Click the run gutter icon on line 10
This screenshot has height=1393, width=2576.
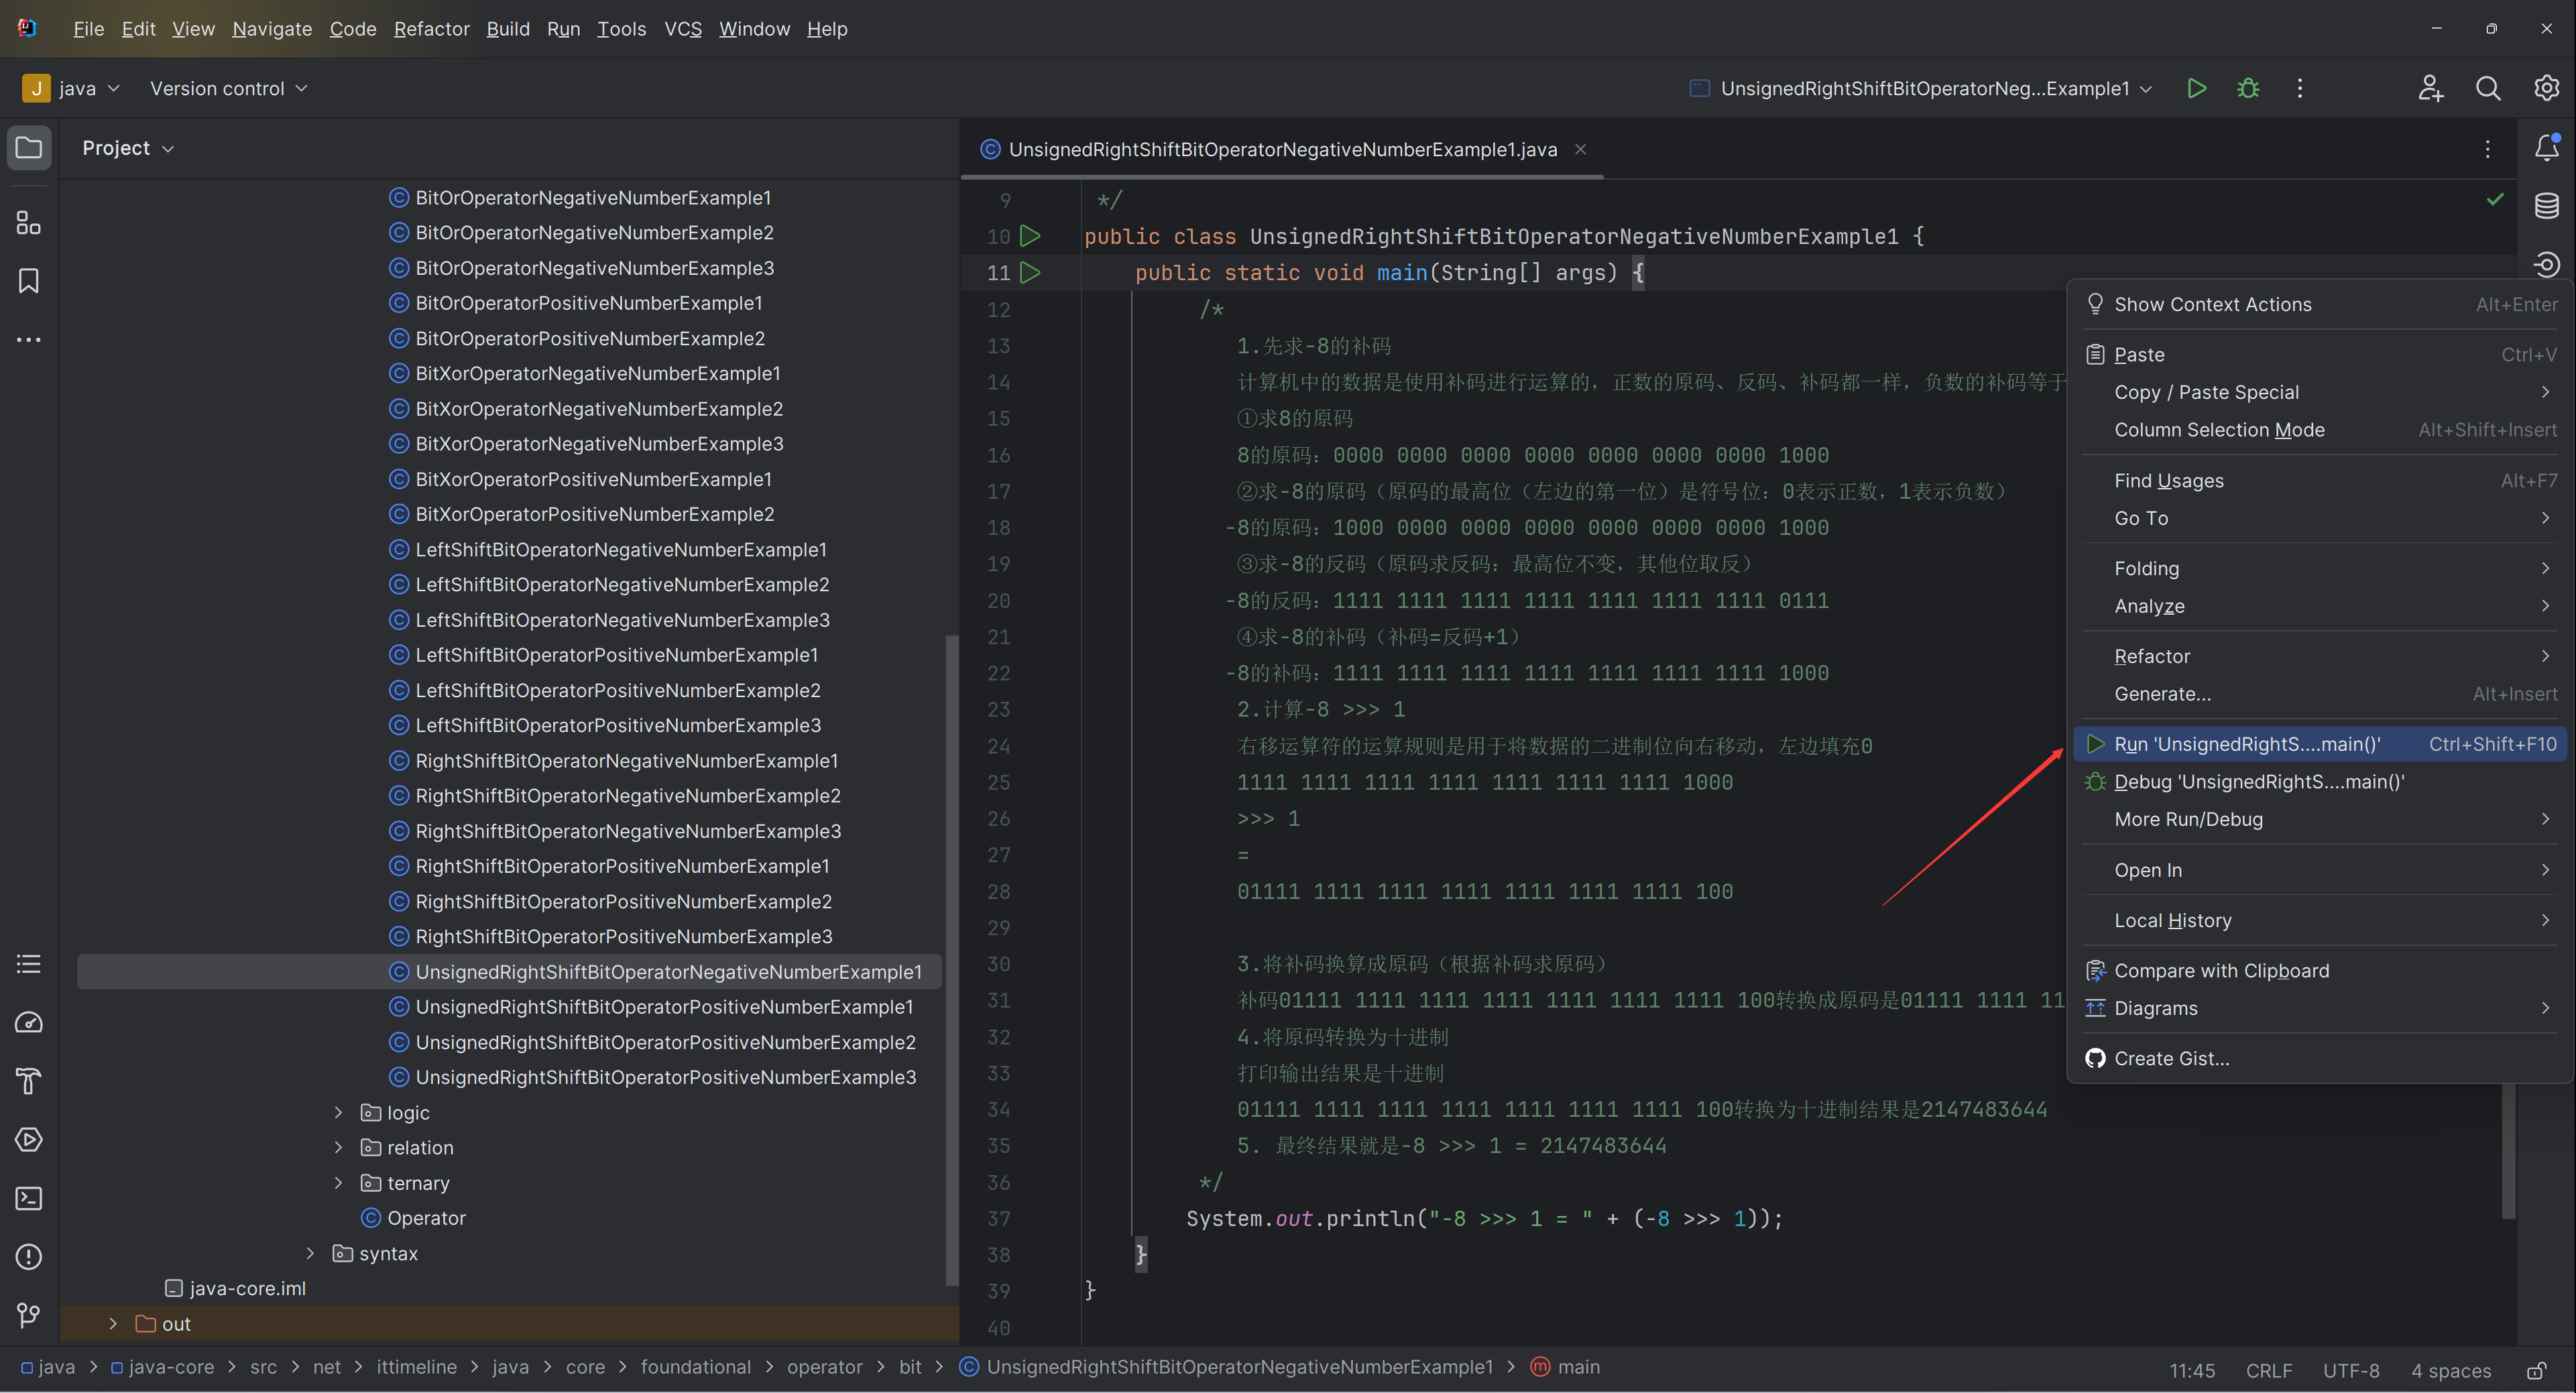pyautogui.click(x=1030, y=236)
